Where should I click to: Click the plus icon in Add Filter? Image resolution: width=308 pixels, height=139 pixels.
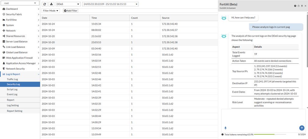[x=65, y=11]
